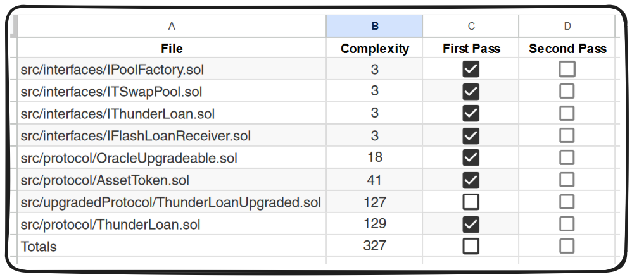
Task: Check Second Pass for IThunderLoan.sol
Action: [x=567, y=113]
